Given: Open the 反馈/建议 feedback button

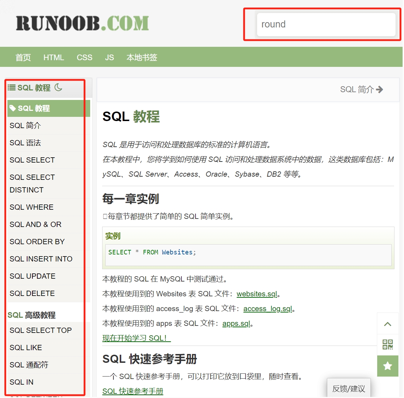Looking at the screenshot, I should (x=348, y=388).
